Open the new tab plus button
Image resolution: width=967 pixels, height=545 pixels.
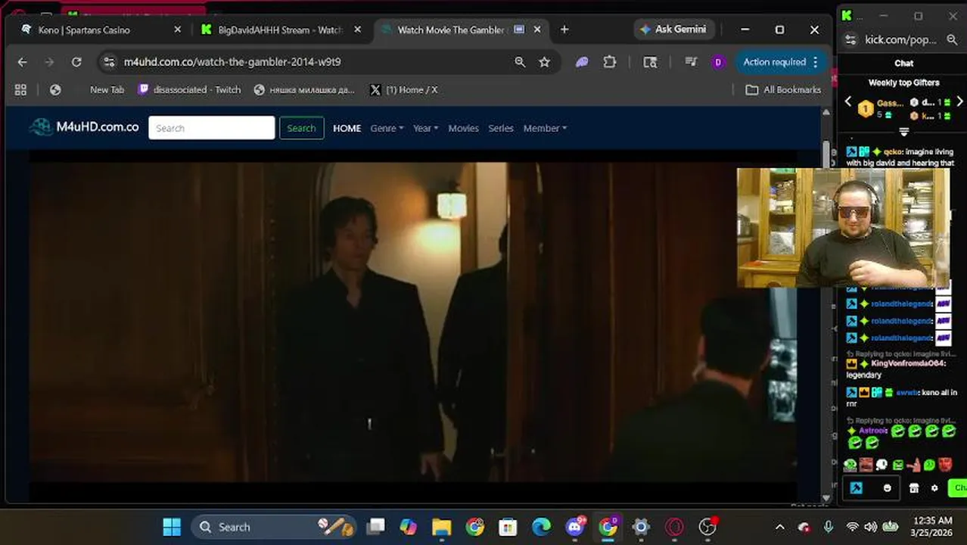[x=564, y=30]
